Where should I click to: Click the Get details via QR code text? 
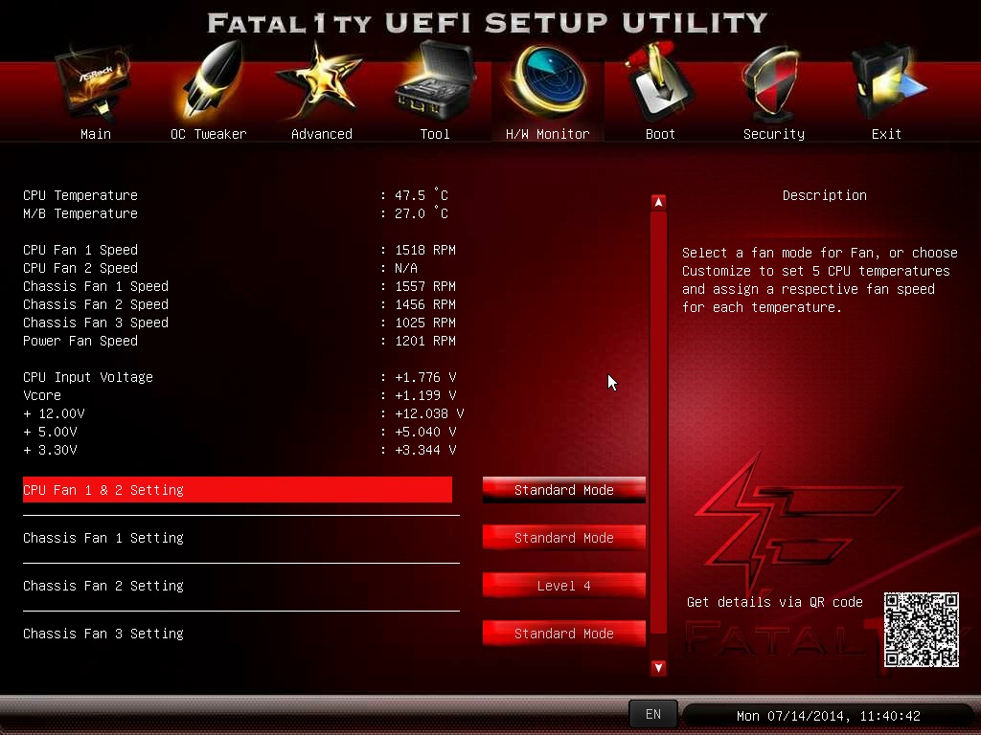[774, 602]
